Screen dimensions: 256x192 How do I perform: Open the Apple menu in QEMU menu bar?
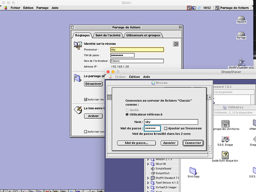(x=5, y=8)
